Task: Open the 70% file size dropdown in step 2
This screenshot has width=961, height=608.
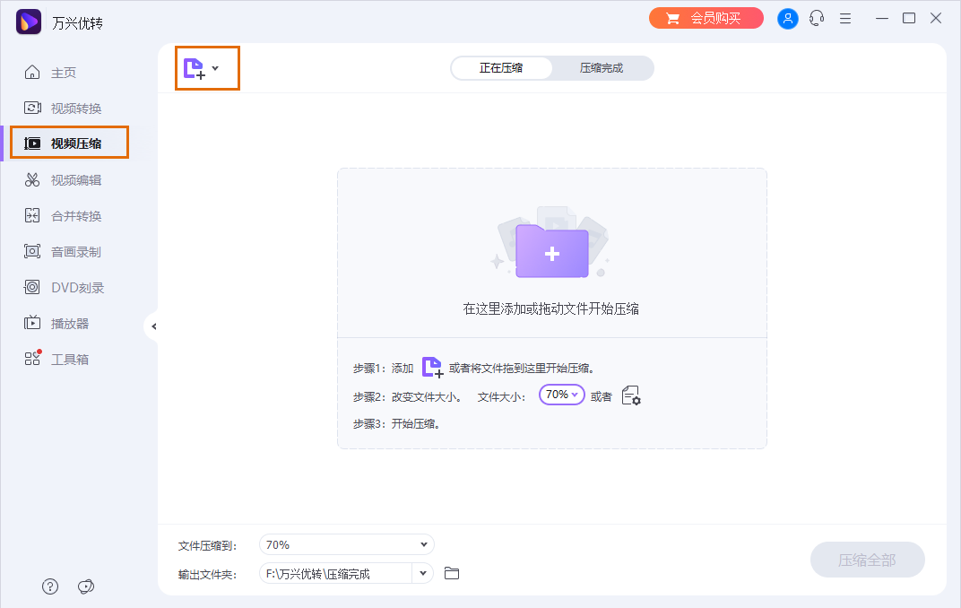Action: click(x=561, y=395)
